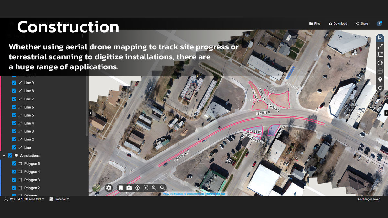Collapse the Annotations group chevron

coord(4,155)
